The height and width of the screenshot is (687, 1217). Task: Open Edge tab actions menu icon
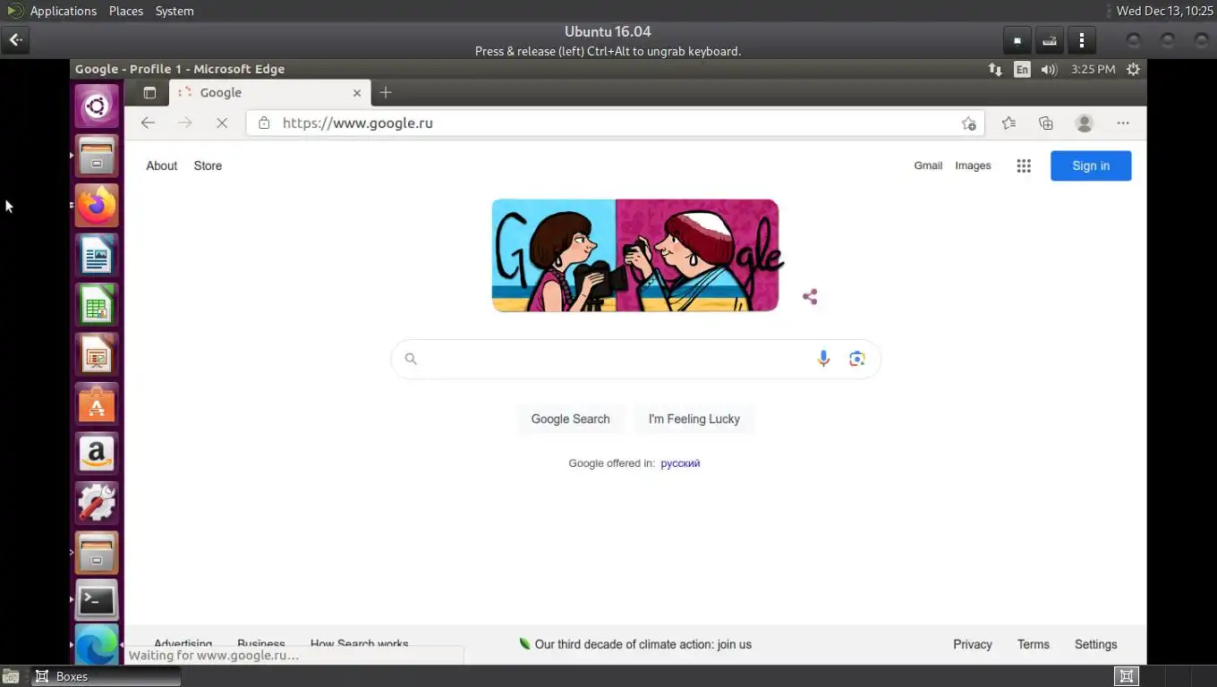[149, 92]
